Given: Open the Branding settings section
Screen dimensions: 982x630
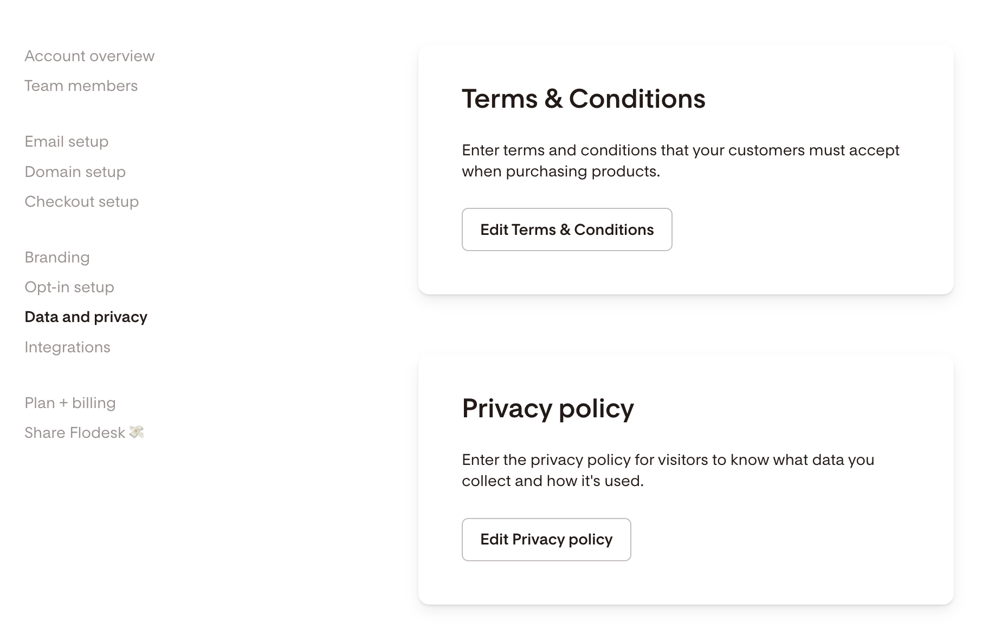Looking at the screenshot, I should coord(57,258).
